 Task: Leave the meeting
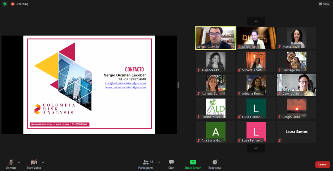coord(322,164)
